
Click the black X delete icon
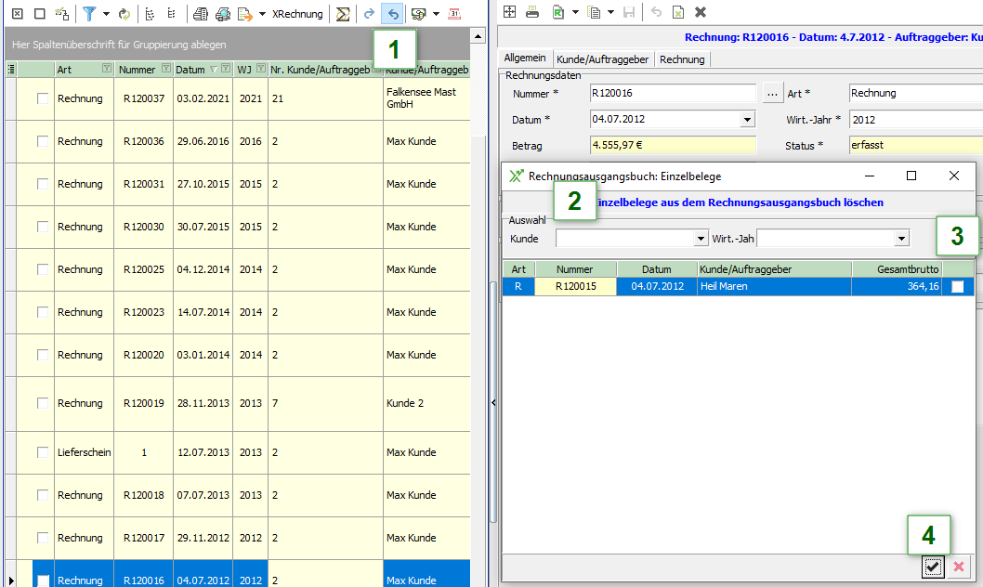click(701, 12)
